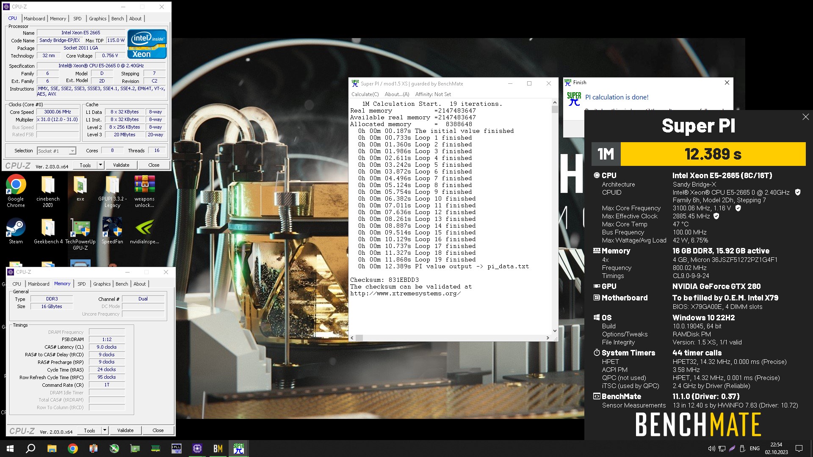
Task: Click Tools button in top CPU-Z
Action: pyautogui.click(x=86, y=165)
